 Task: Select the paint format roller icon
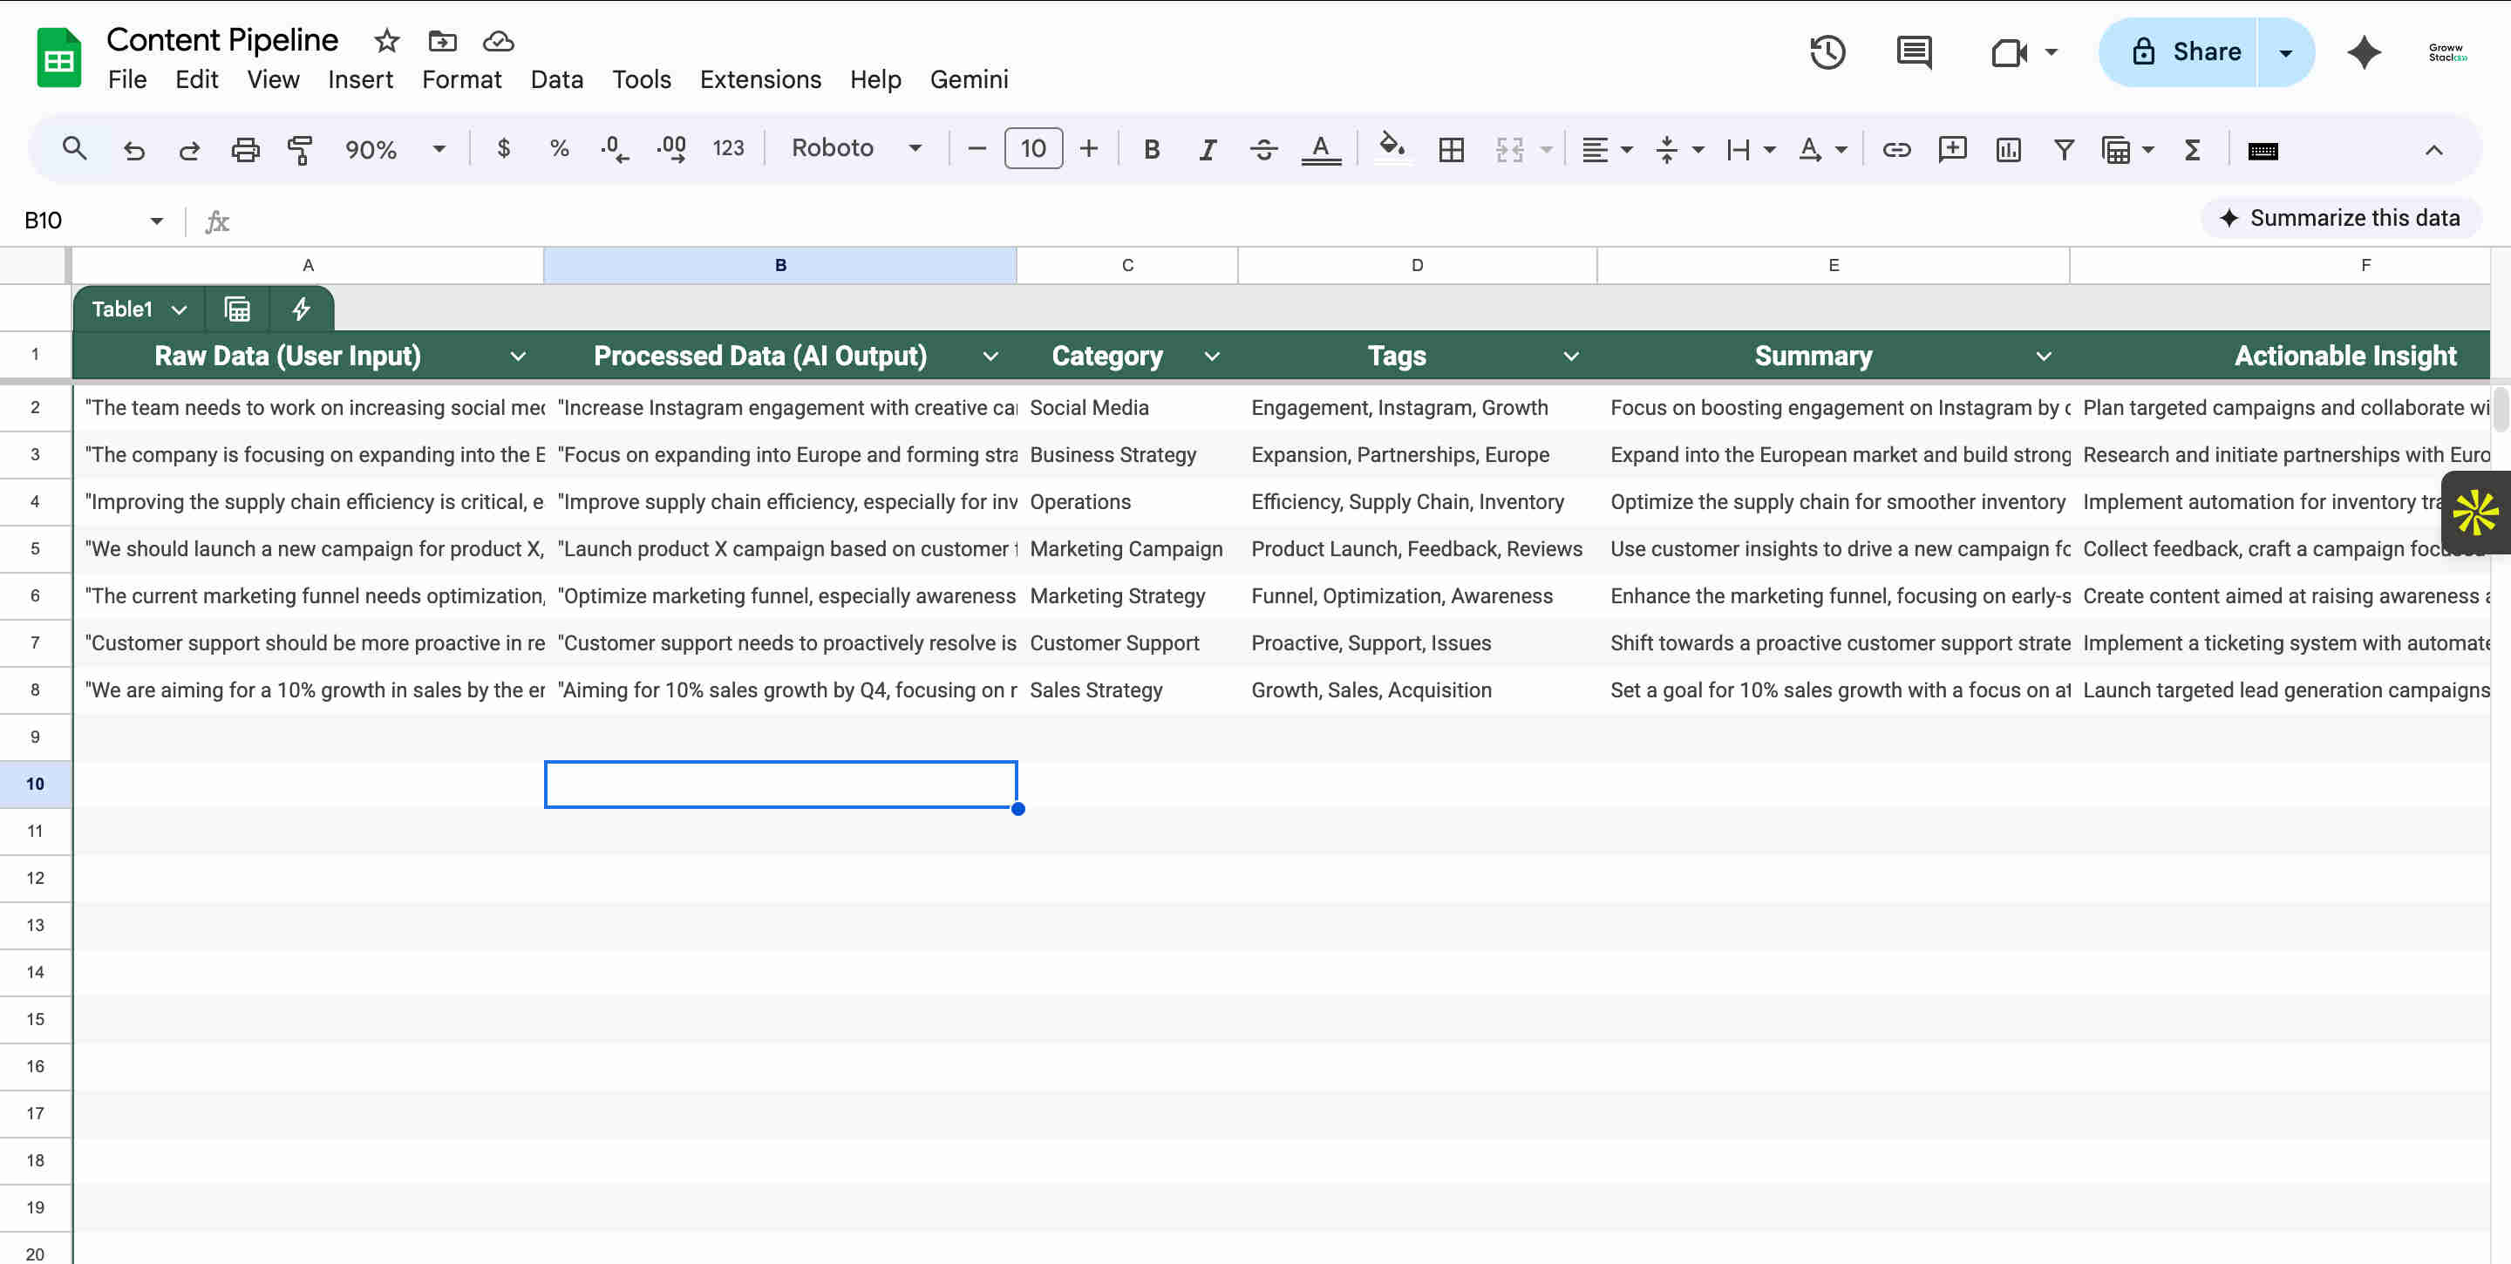[x=300, y=149]
